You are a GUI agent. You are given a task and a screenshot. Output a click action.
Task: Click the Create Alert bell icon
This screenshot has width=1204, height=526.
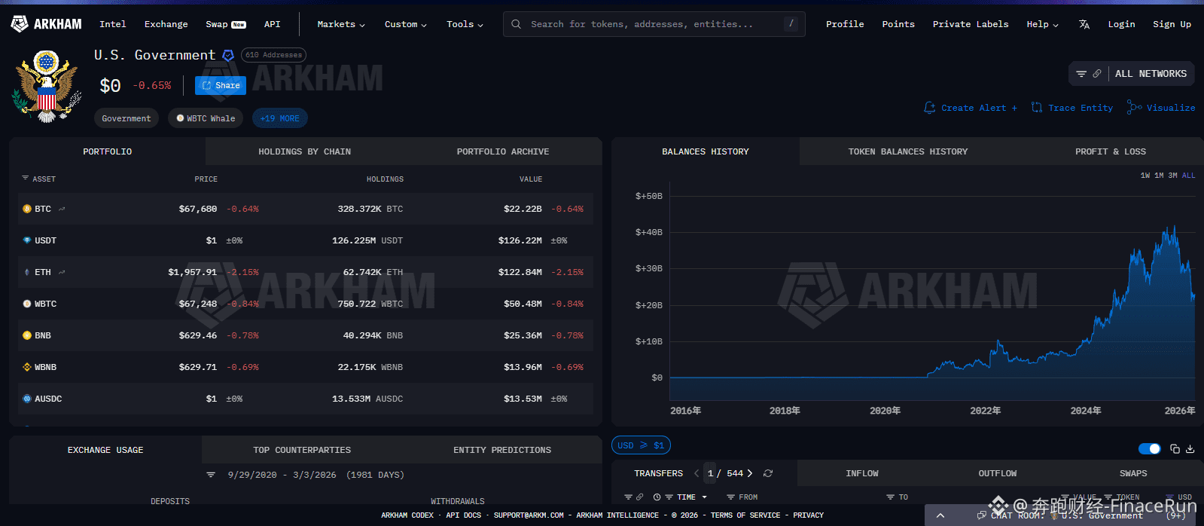pyautogui.click(x=930, y=108)
